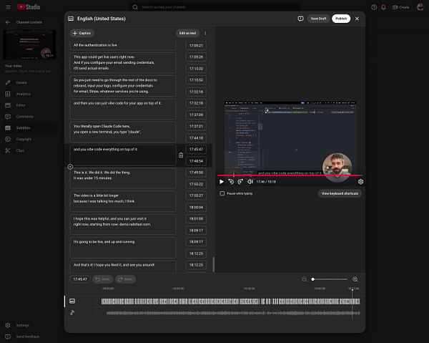Viewport: 429px width, 343px height.
Task: Open Settings in the sidebar
Action: 22,325
